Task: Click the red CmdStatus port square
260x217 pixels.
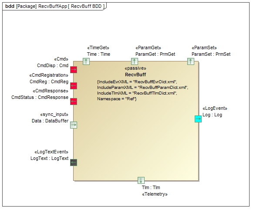Action: [74, 102]
